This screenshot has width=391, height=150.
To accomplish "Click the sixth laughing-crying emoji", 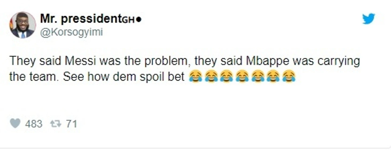I will [273, 77].
